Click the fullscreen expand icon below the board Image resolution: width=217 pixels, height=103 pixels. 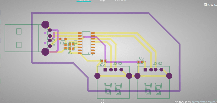point(102,101)
